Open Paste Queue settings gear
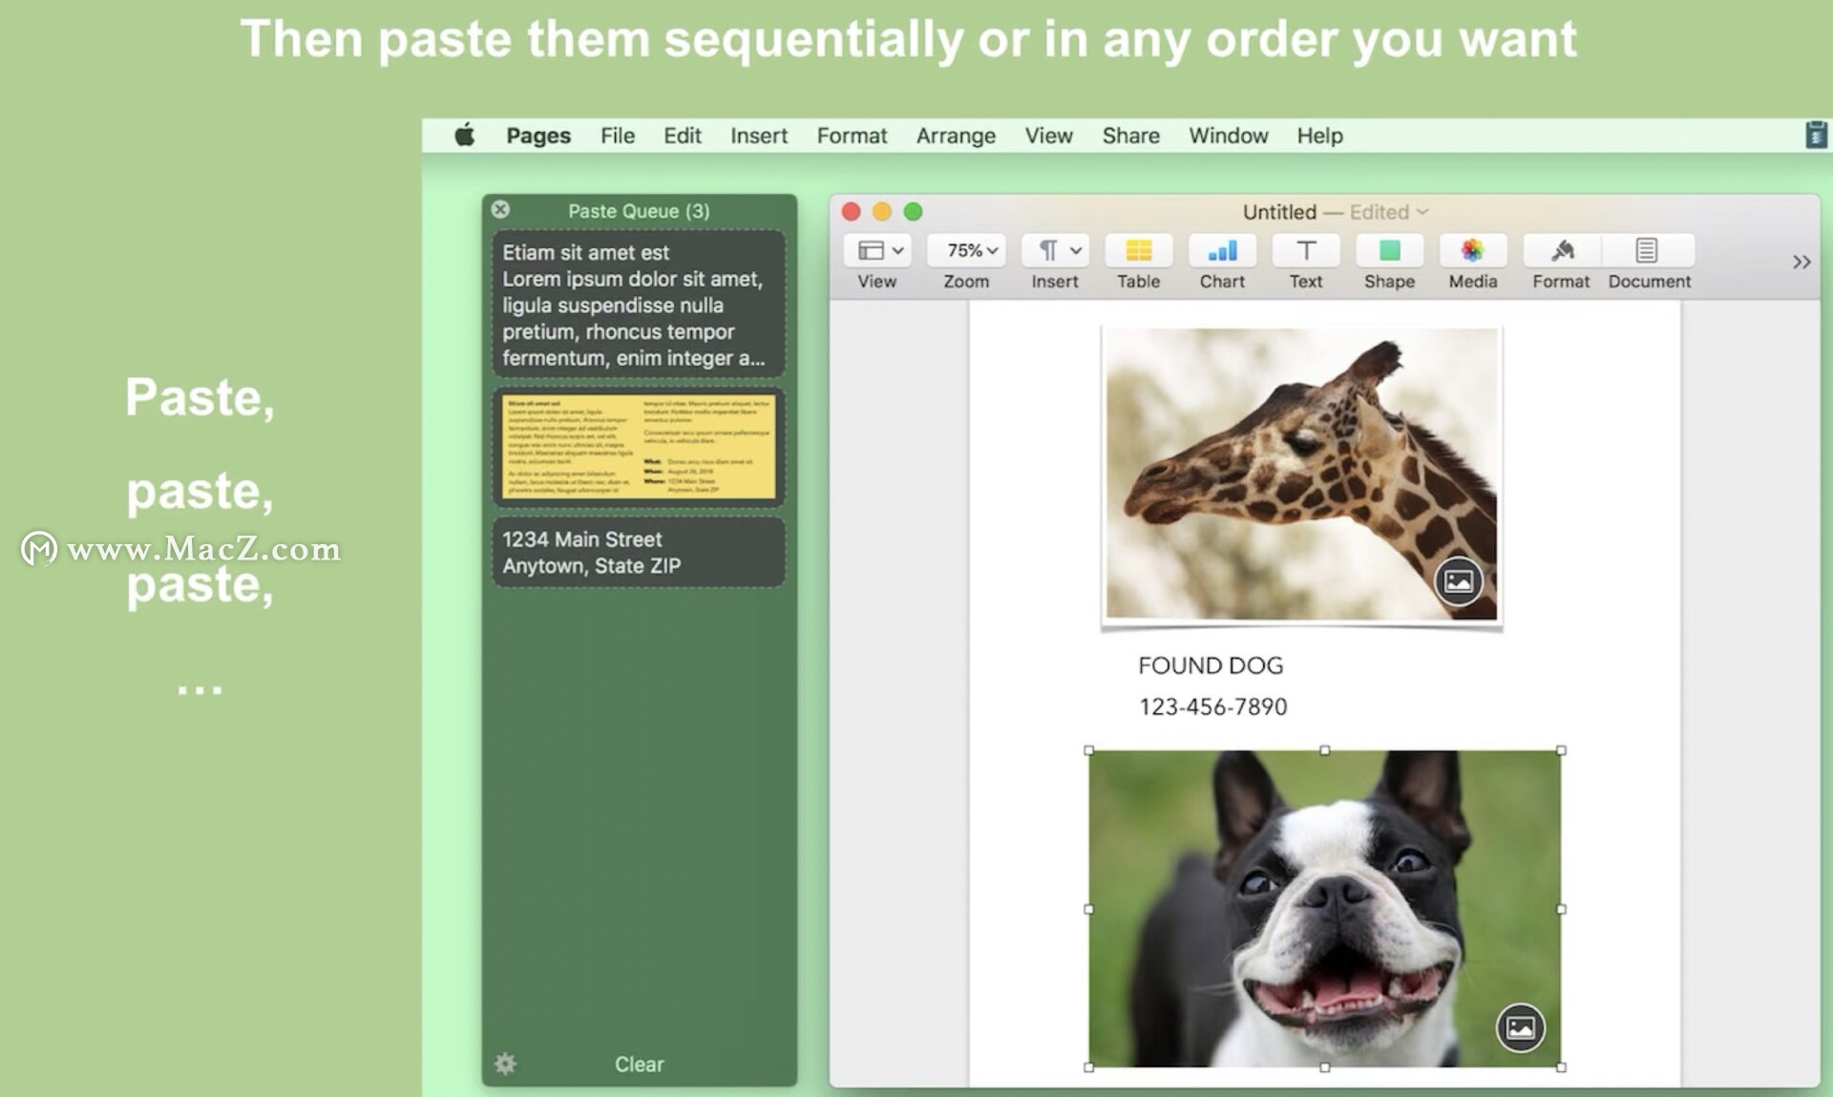Viewport: 1833px width, 1097px height. 505,1064
